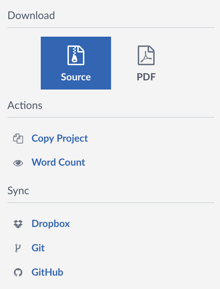The image size is (220, 289).
Task: Select the Git sync link
Action: click(38, 248)
